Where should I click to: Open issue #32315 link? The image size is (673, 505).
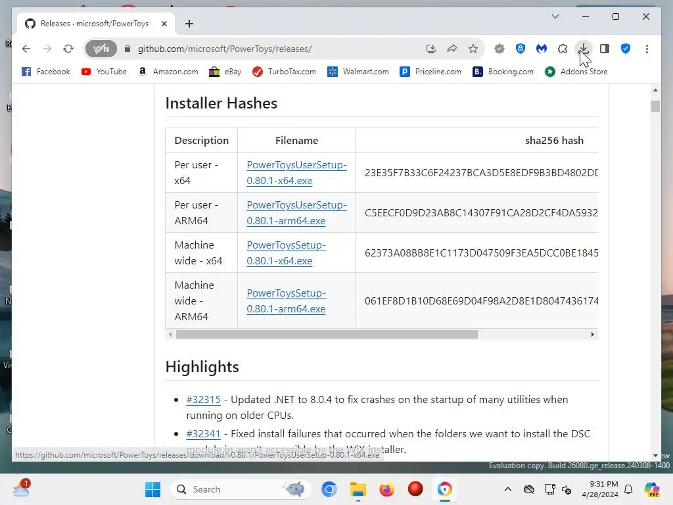(204, 399)
